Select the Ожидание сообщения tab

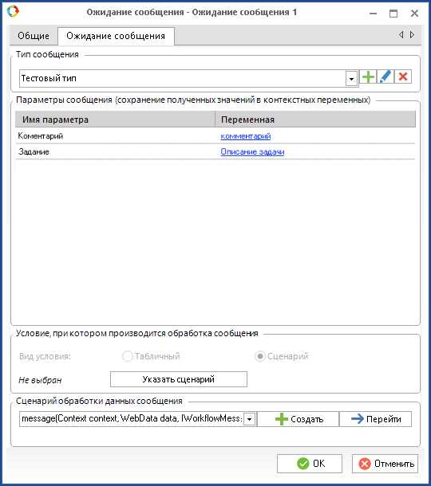(x=116, y=36)
